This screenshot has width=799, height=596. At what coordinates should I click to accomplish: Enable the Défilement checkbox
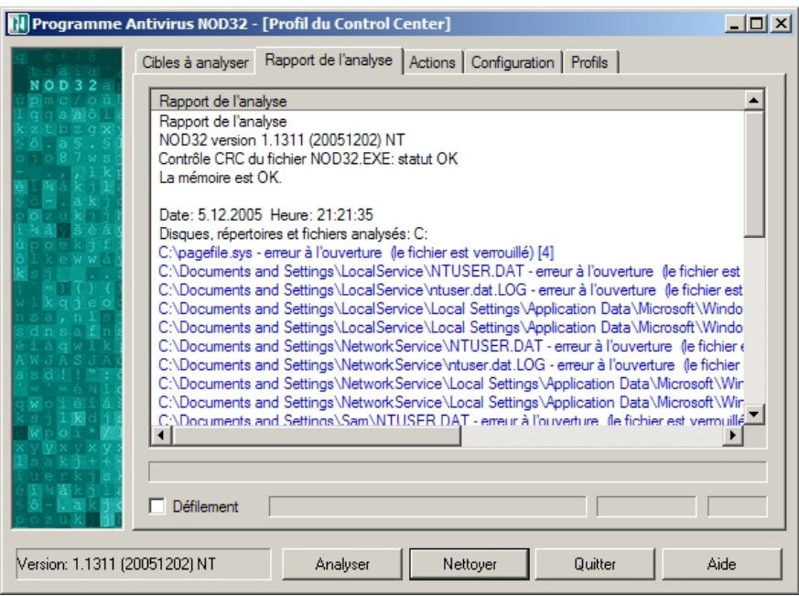click(157, 506)
